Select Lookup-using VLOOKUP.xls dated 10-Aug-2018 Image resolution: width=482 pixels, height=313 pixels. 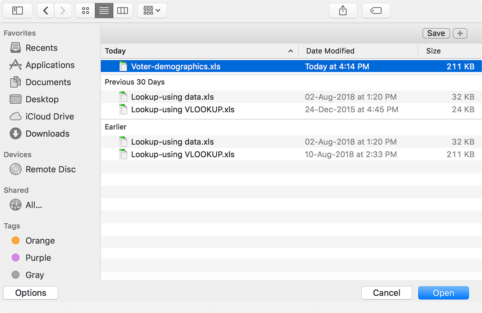[291, 154]
